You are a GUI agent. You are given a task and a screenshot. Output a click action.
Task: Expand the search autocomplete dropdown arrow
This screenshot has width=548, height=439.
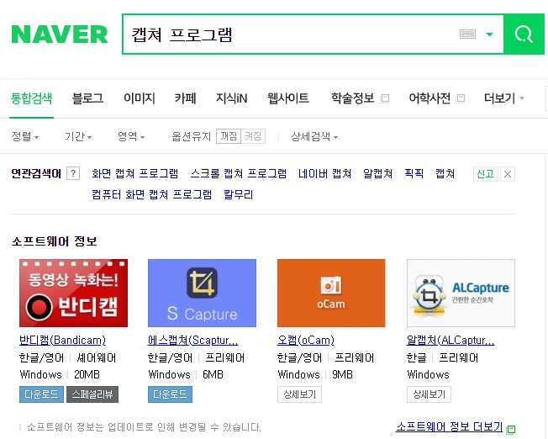(x=490, y=34)
